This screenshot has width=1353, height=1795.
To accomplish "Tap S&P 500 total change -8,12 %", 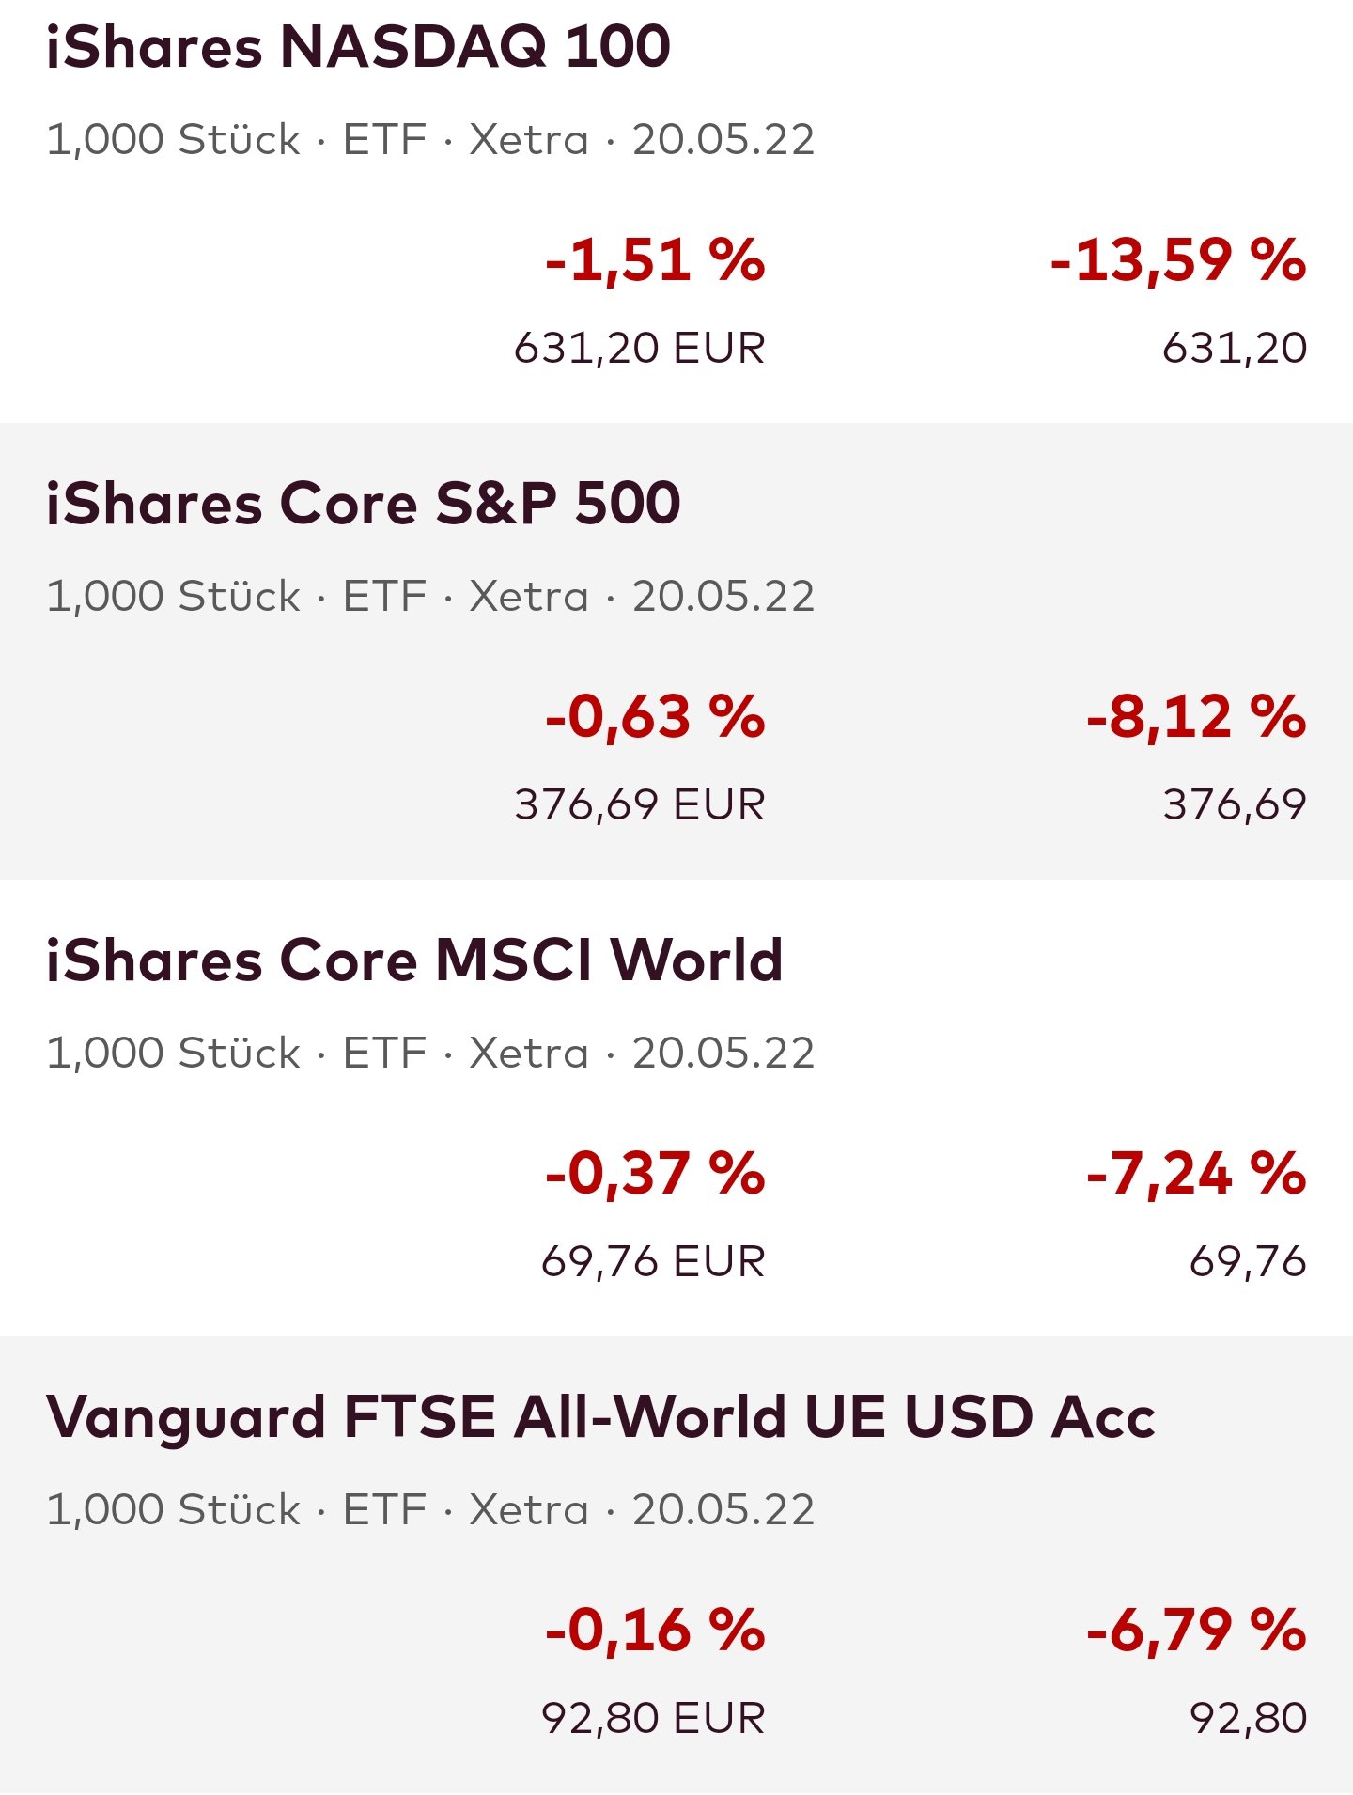I will [x=1196, y=717].
